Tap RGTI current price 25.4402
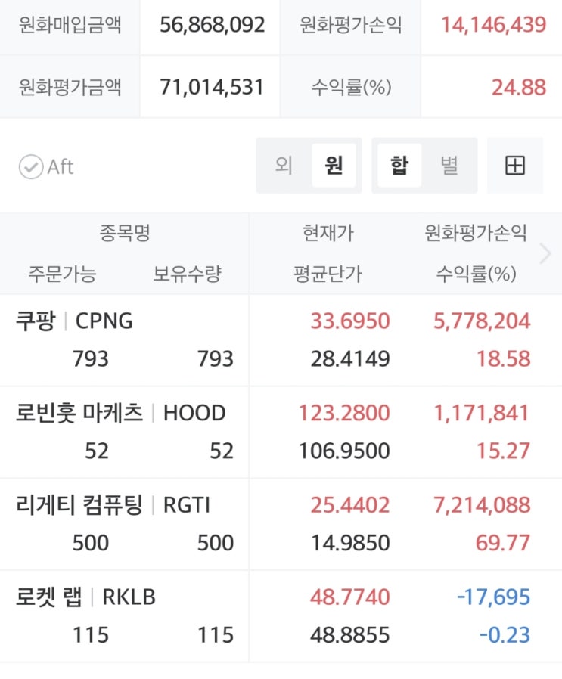562x679 pixels. point(350,505)
